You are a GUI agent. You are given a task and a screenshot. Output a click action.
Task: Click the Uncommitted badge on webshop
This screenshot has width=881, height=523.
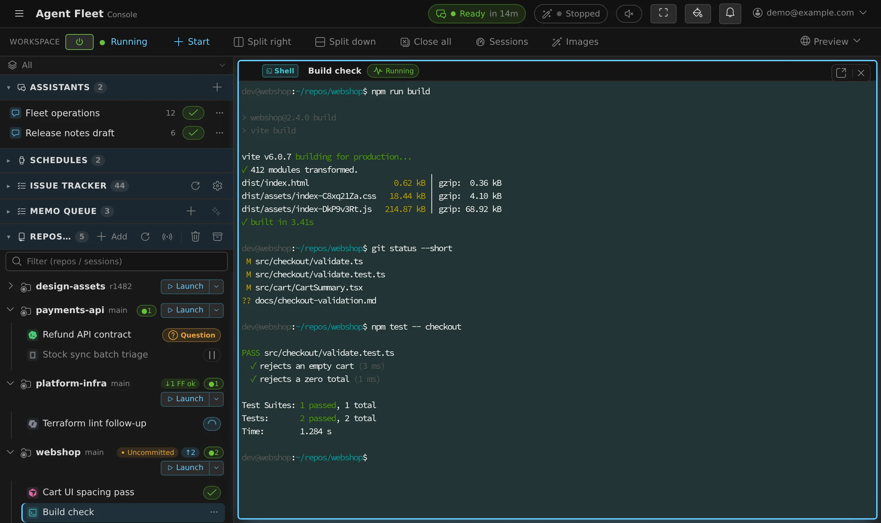tap(147, 452)
